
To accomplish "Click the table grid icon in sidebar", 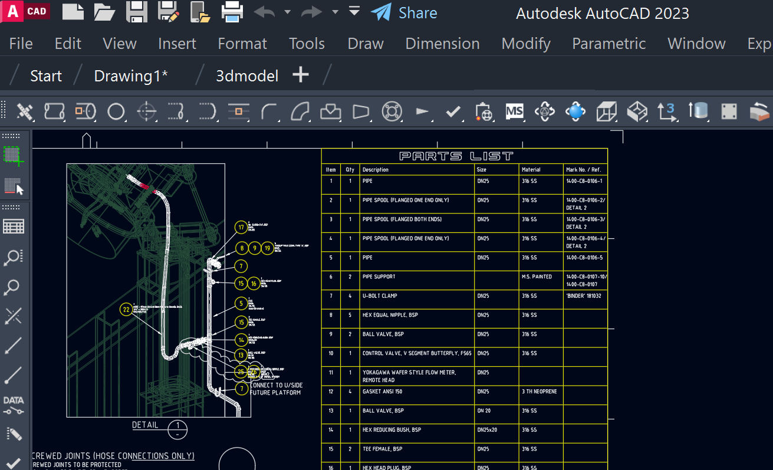I will [13, 226].
